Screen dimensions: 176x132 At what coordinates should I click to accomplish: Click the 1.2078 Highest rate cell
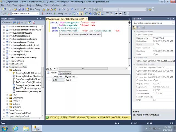tap(71, 80)
